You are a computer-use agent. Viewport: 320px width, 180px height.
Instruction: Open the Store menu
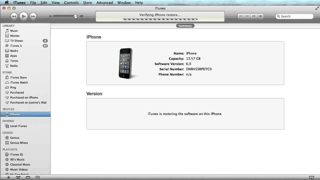click(87, 2)
